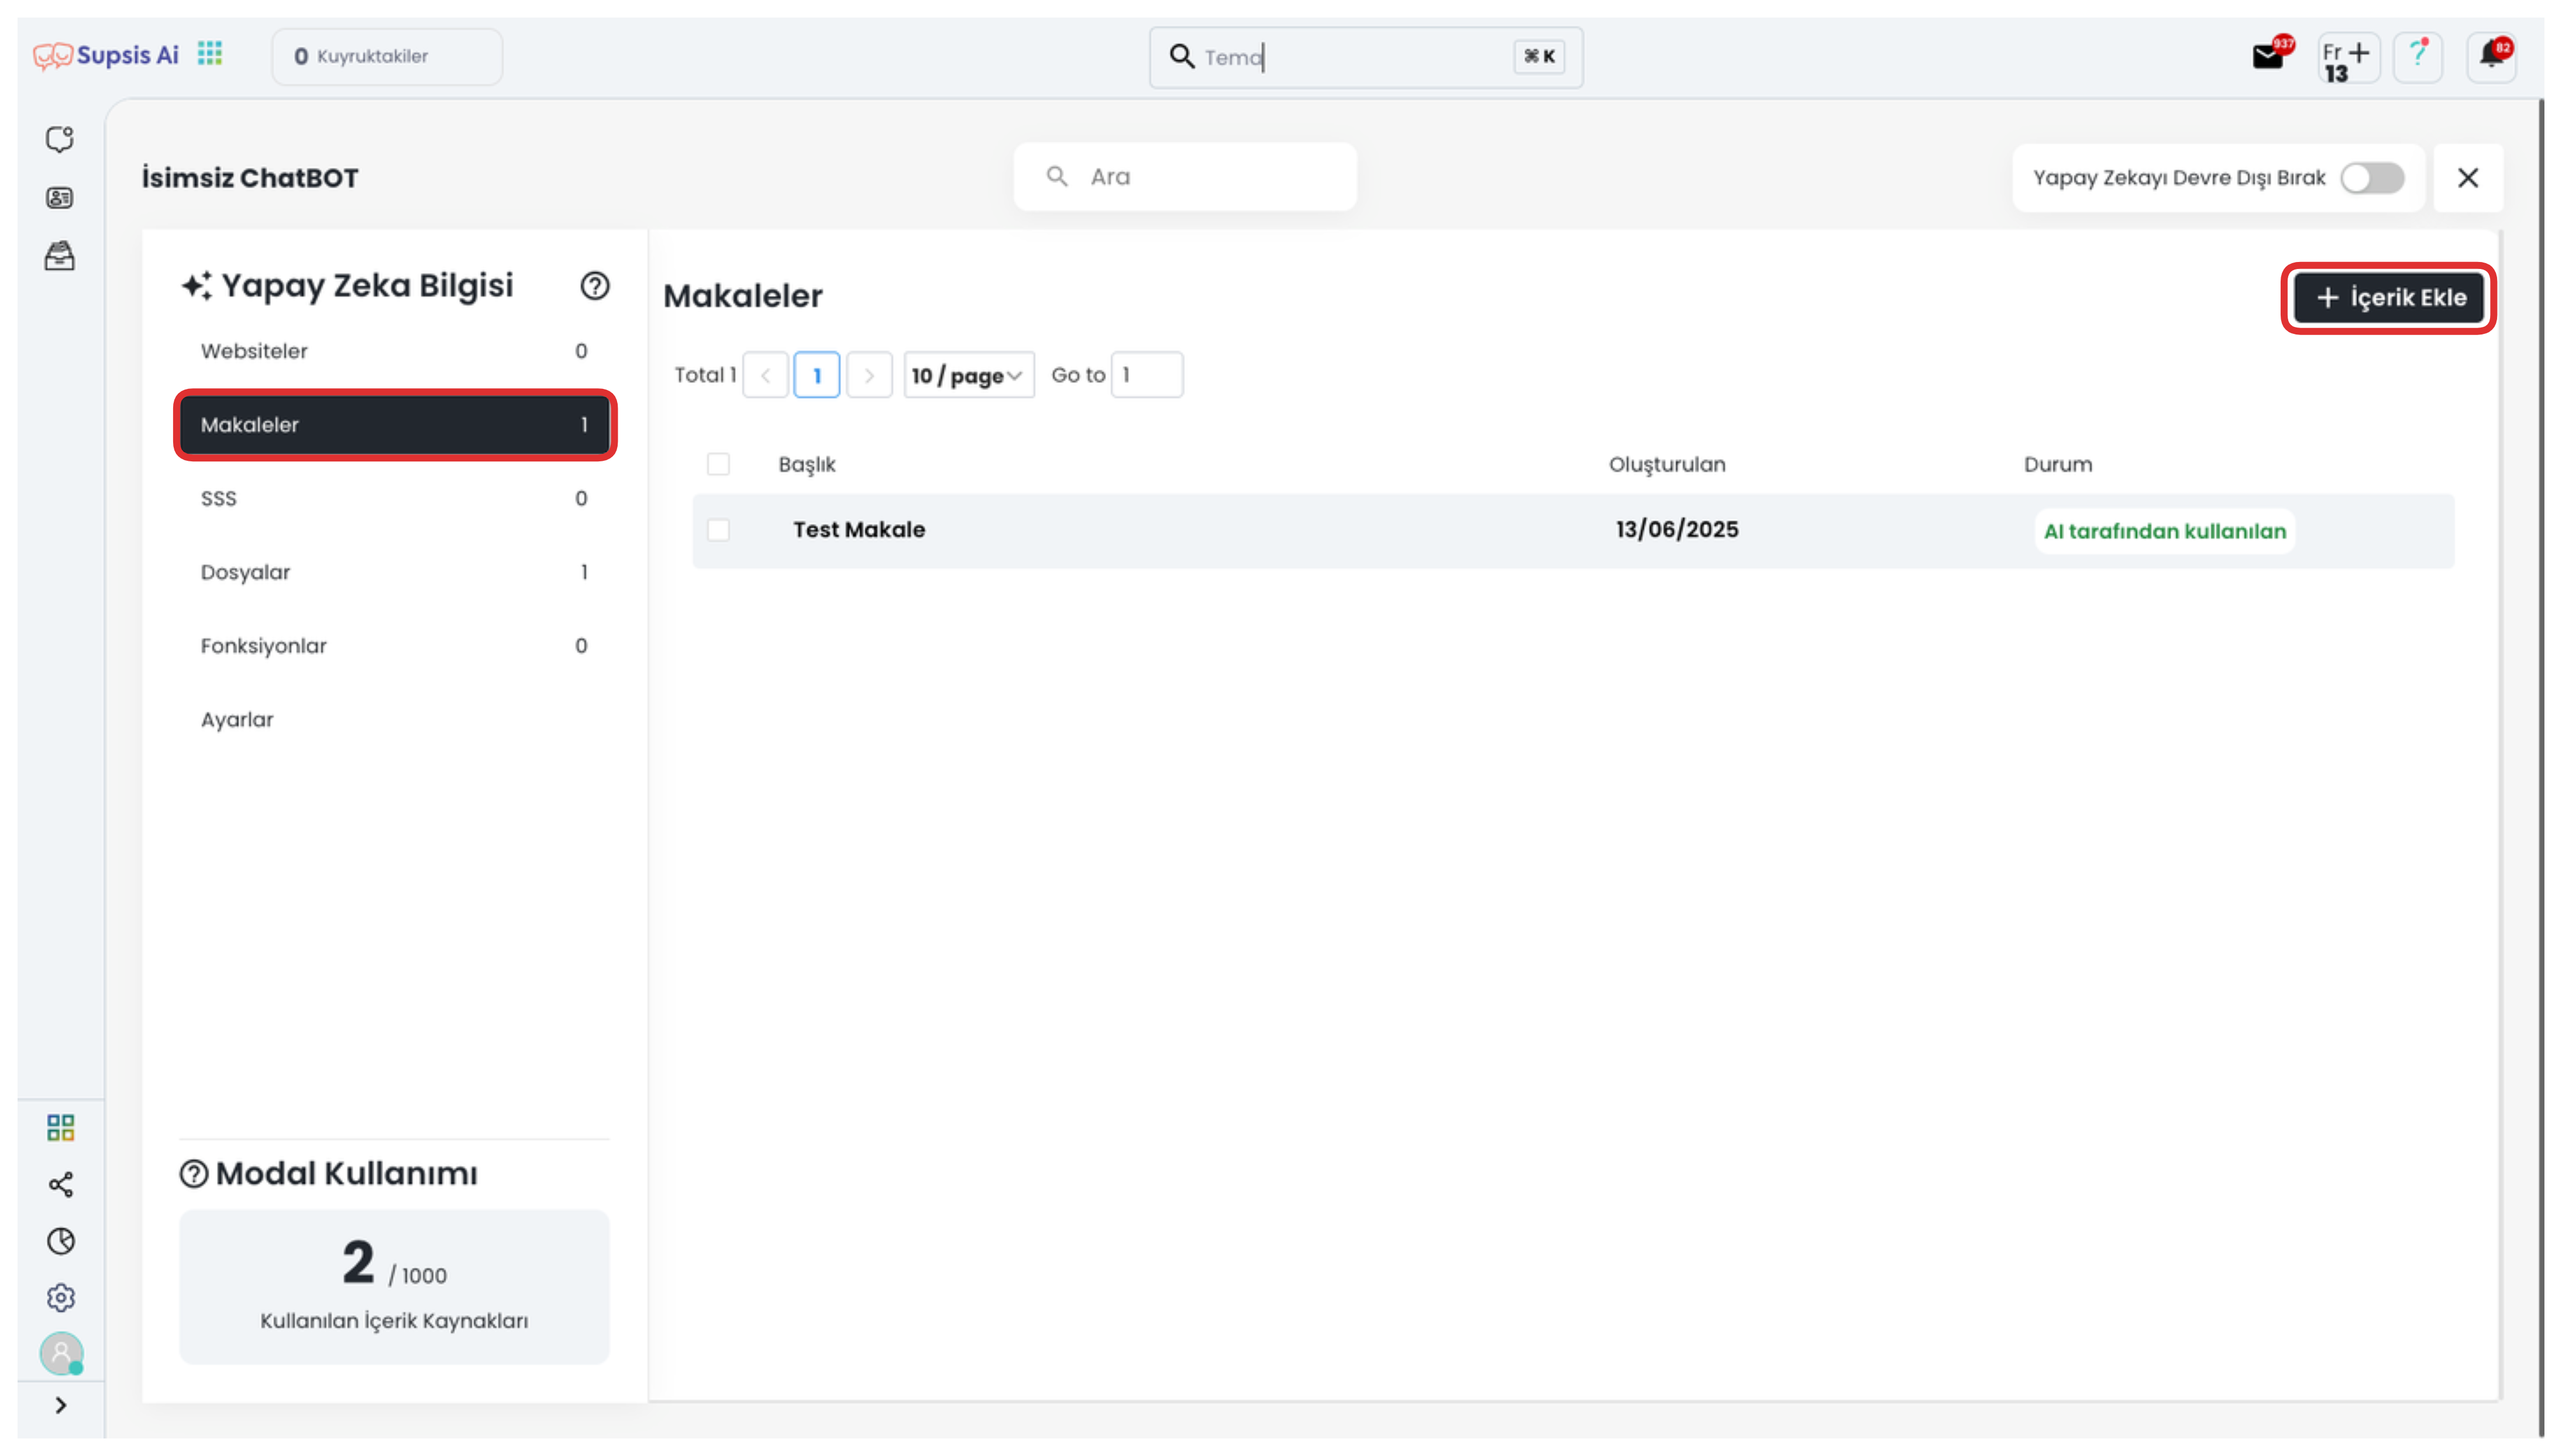Go to previous page arrow
This screenshot has height=1456, width=2562.
765,375
